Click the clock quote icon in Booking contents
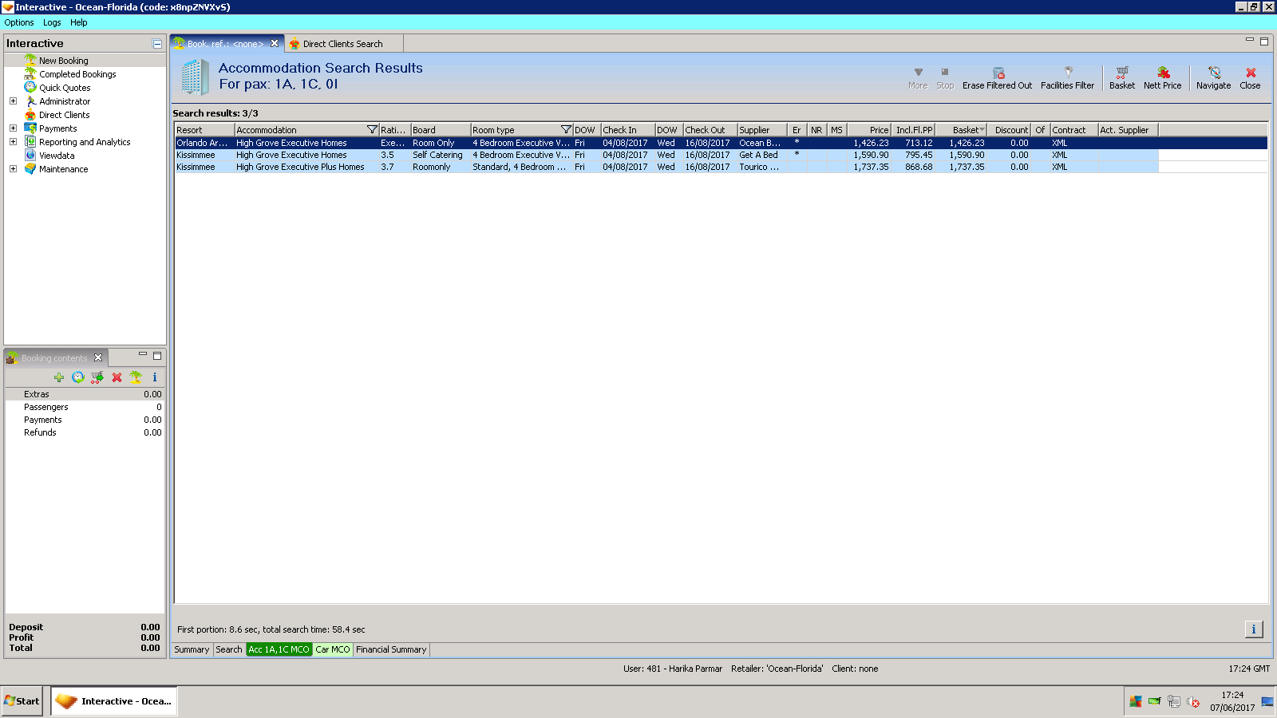Image resolution: width=1277 pixels, height=718 pixels. pyautogui.click(x=78, y=377)
